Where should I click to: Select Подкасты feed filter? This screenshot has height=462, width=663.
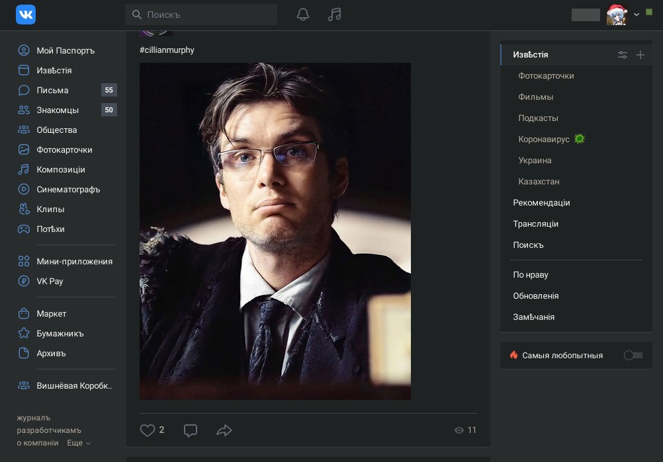[x=538, y=118]
